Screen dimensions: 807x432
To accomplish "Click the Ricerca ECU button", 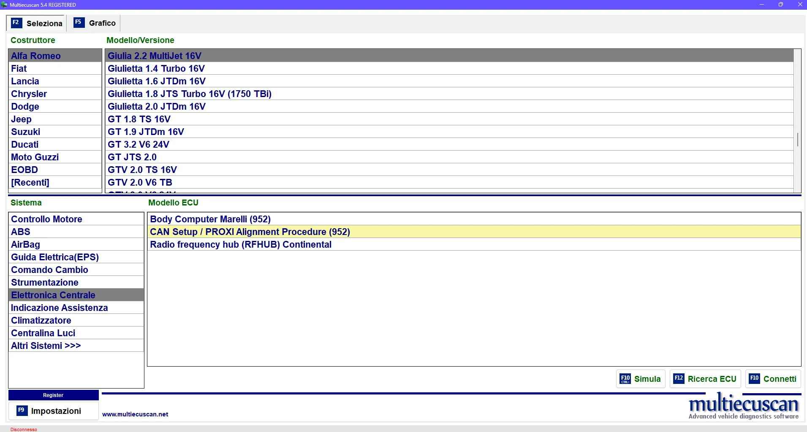I will (705, 379).
